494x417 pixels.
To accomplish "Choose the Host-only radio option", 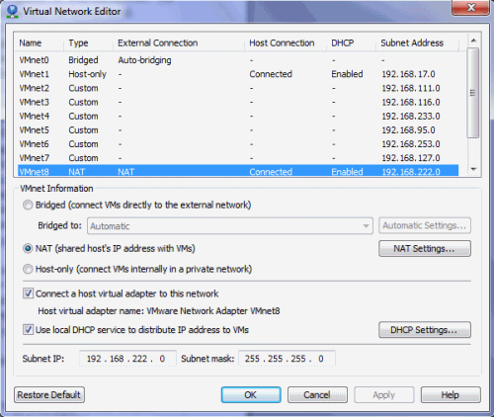I will [x=28, y=269].
